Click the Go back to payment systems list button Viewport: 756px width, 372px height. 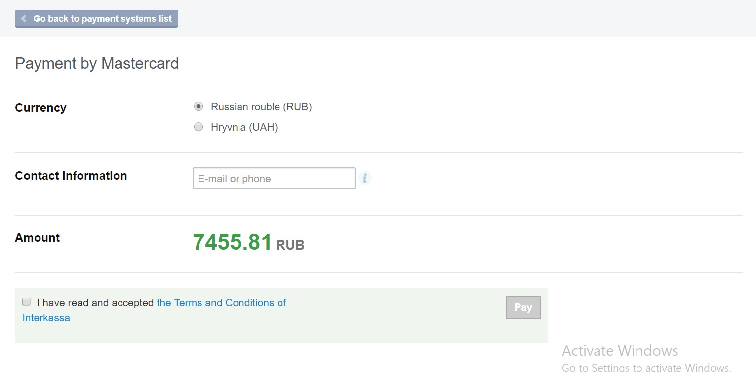tap(97, 19)
